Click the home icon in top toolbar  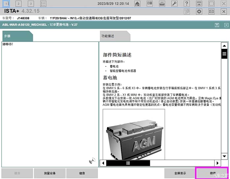coord(137,4)
